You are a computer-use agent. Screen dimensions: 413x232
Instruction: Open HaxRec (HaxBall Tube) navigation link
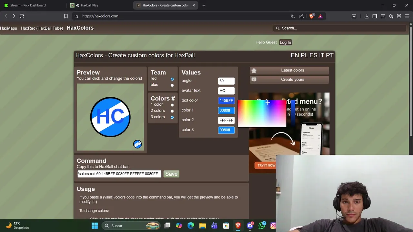42,28
